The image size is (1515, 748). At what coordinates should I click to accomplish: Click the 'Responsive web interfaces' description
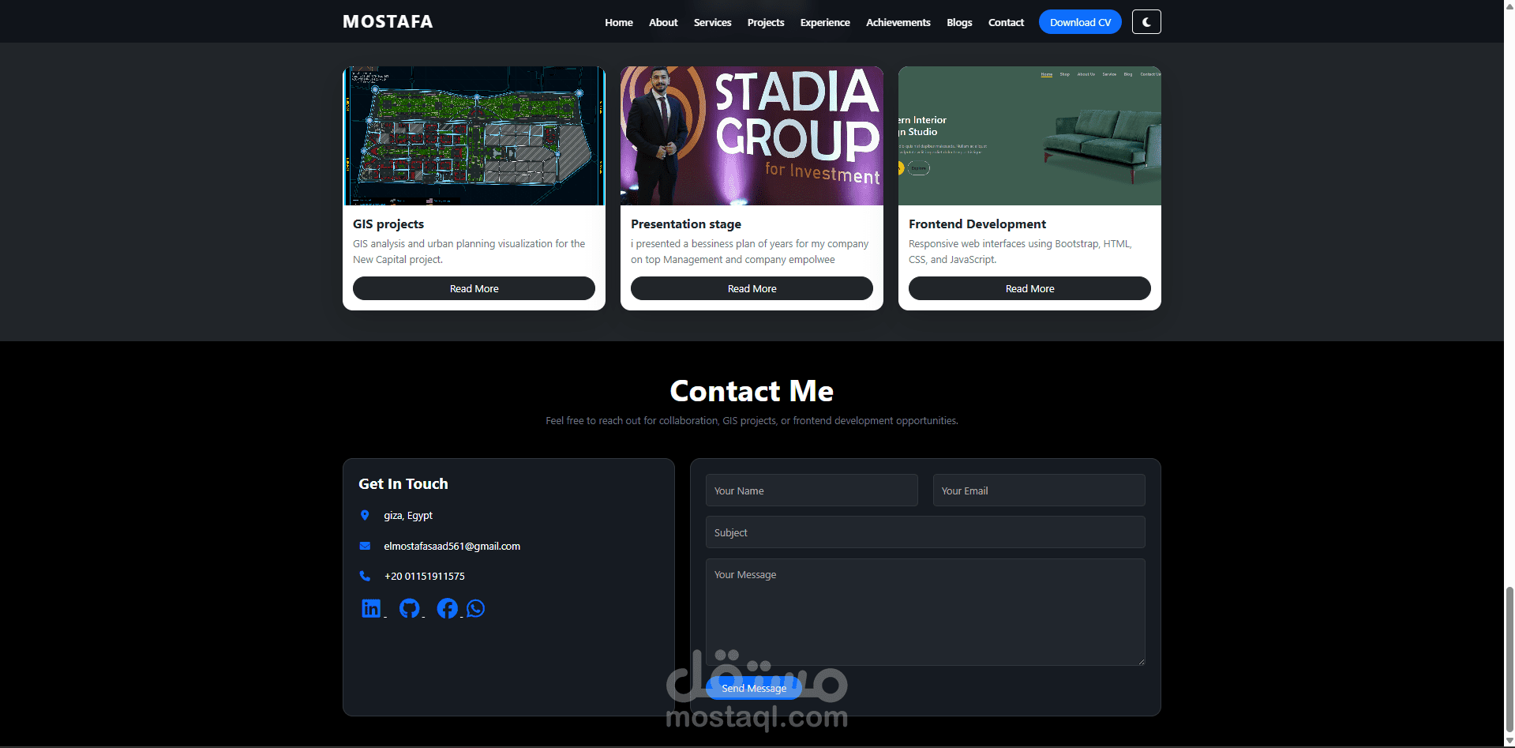tap(1020, 251)
